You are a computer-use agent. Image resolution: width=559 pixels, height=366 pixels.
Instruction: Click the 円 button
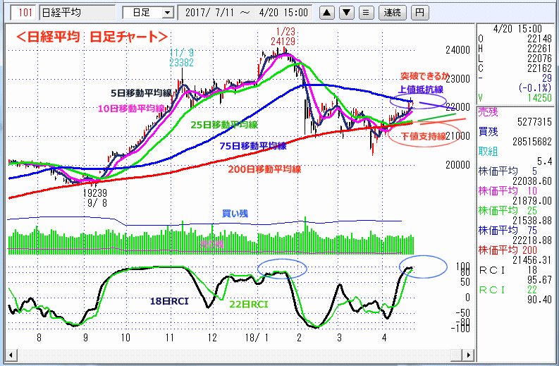coord(419,13)
